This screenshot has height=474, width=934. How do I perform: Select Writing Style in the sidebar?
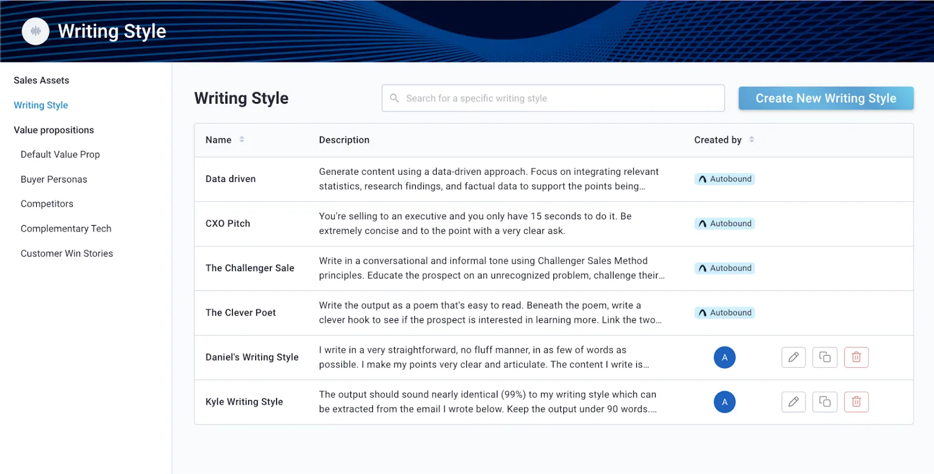coord(41,105)
